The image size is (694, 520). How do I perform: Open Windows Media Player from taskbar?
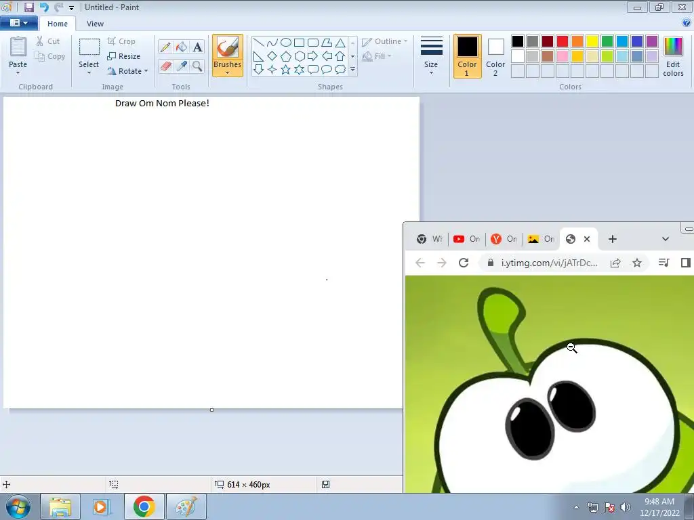[102, 506]
